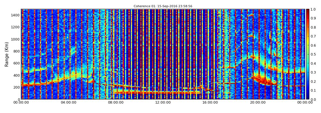Click the 0.2 colorbar tick label

coord(313,81)
